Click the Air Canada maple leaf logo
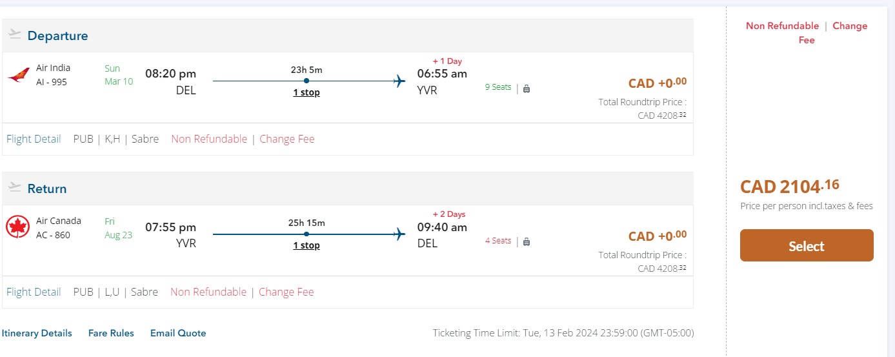 point(18,228)
